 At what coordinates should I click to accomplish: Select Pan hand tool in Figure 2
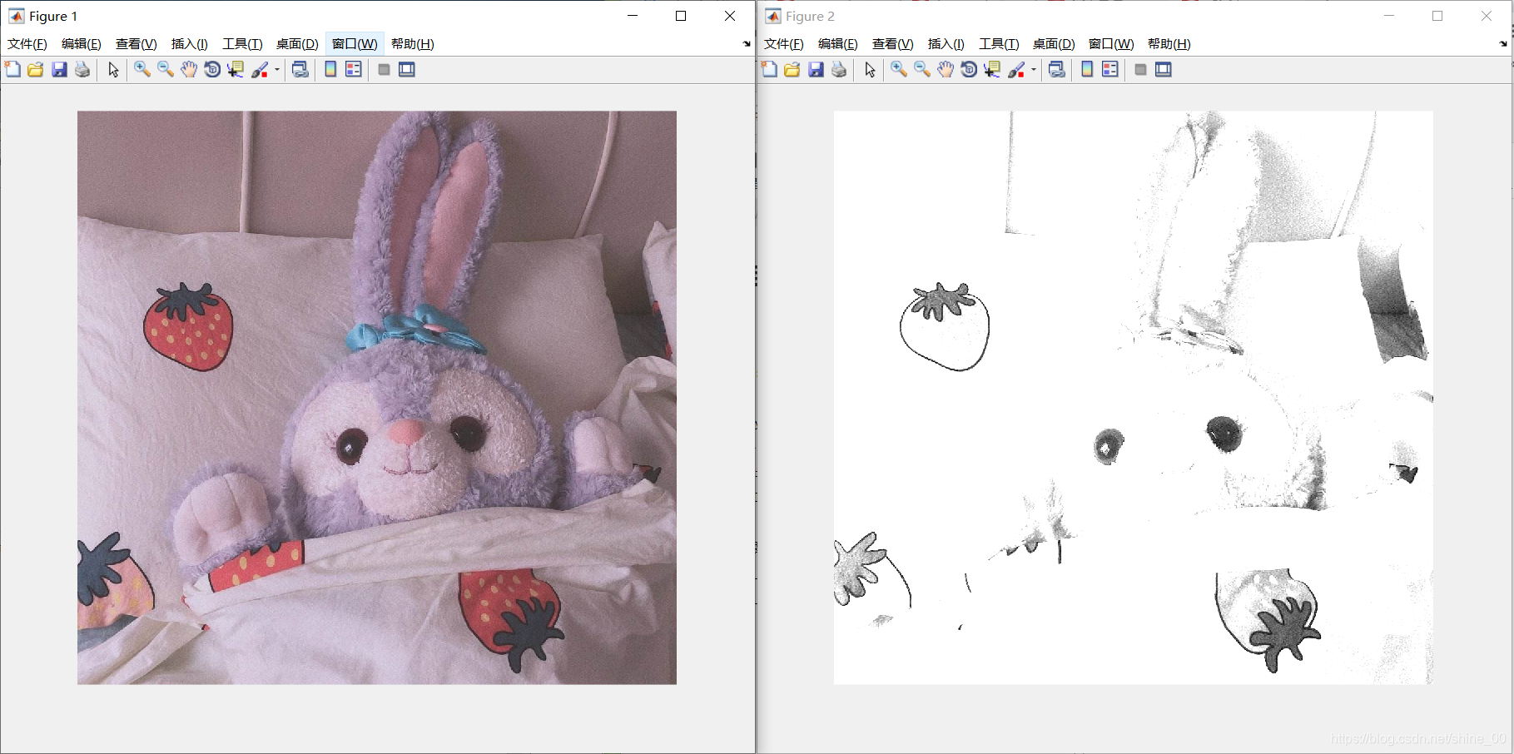coord(946,70)
